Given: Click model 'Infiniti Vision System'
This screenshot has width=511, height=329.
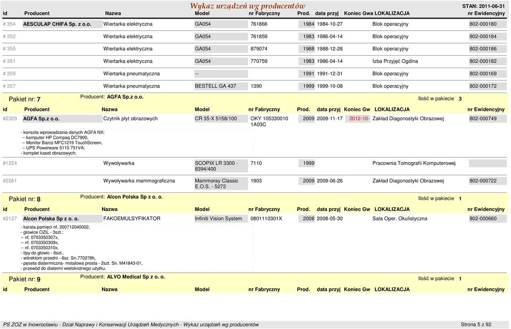Looking at the screenshot, I should [x=218, y=218].
